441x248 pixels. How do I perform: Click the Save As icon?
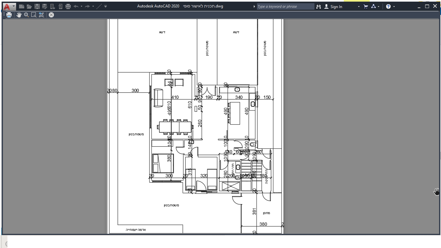(45, 6)
